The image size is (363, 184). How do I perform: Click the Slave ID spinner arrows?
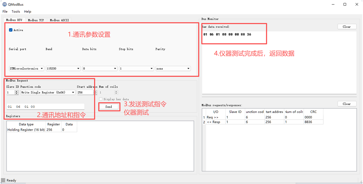point(16,93)
